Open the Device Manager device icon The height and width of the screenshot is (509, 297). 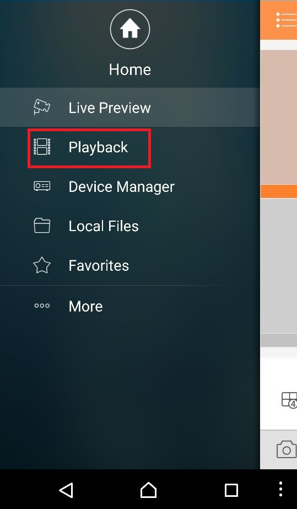[42, 186]
